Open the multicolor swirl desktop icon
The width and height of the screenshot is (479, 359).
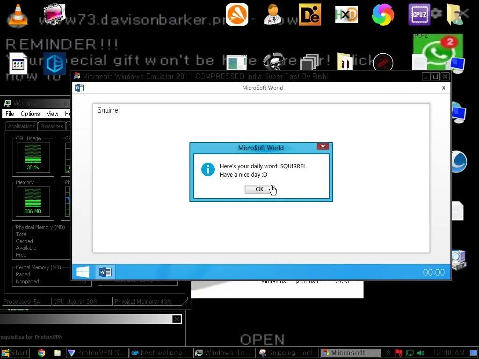coord(383,14)
